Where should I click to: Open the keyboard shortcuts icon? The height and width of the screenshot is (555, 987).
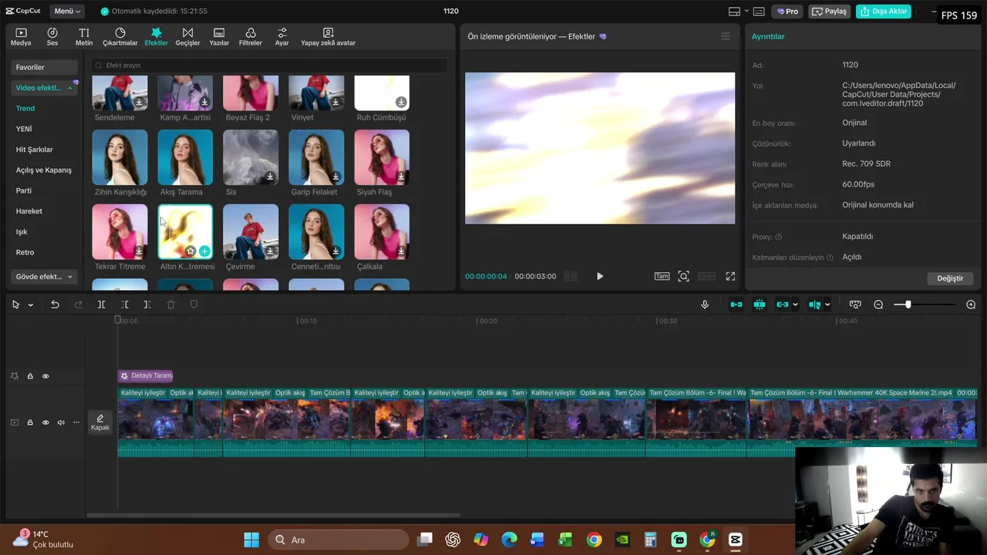coord(759,12)
